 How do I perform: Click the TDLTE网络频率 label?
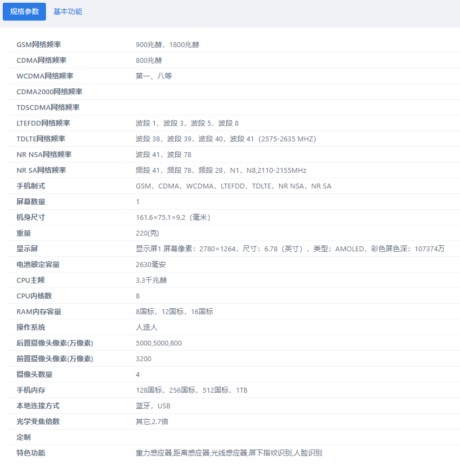tap(41, 139)
